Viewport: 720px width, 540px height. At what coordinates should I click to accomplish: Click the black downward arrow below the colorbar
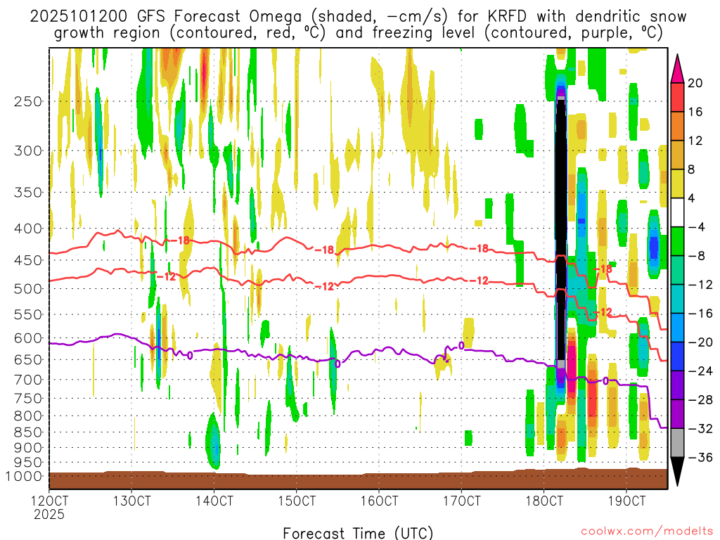click(678, 472)
